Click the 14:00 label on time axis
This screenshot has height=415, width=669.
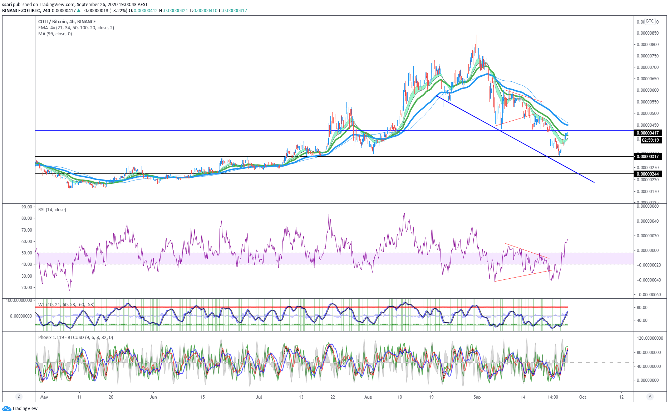pyautogui.click(x=553, y=397)
